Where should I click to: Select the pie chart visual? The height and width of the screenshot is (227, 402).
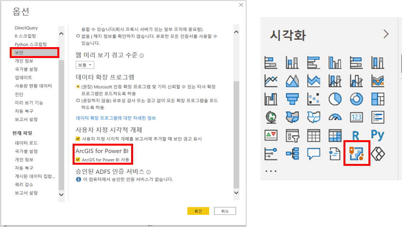[x=335, y=99]
